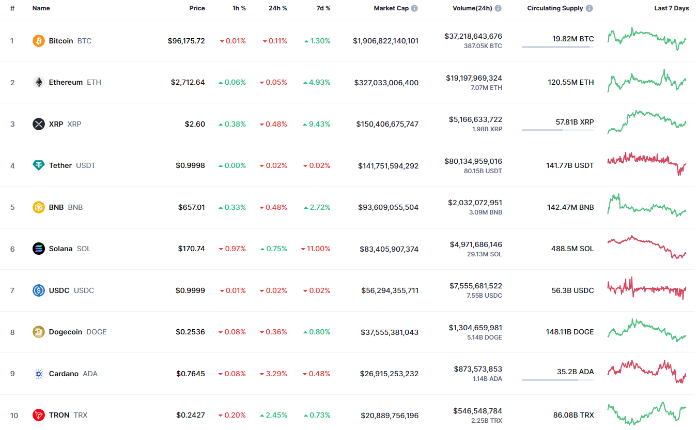Click the Solana logo icon

pyautogui.click(x=39, y=249)
